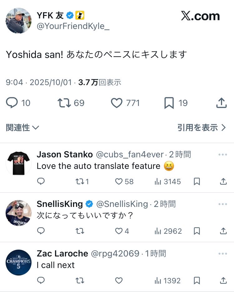Image resolution: width=234 pixels, height=292 pixels.
Task: Like Zac Laroche's reply
Action: click(x=119, y=280)
